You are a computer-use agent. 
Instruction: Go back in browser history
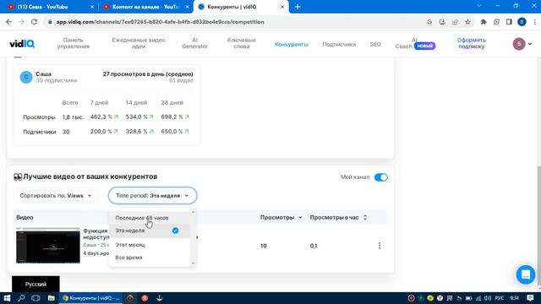click(x=8, y=22)
